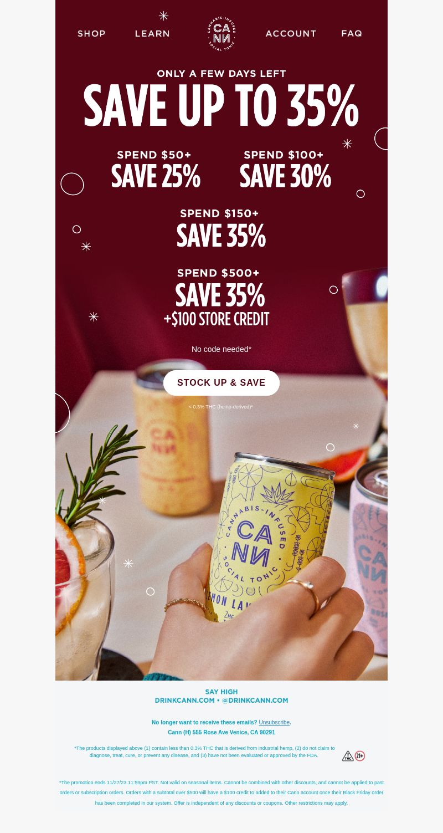Screen dimensions: 443x833
Task: Click the 21+ age restriction icon
Action: coord(360,756)
